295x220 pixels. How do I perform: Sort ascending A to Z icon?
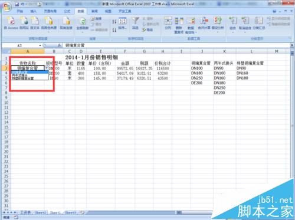click(x=114, y=21)
